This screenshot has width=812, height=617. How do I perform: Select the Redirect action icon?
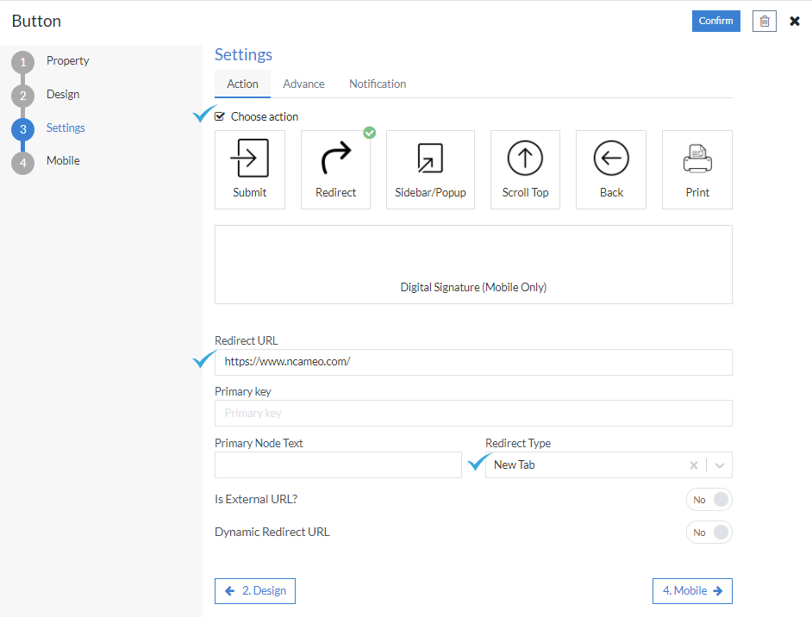pyautogui.click(x=335, y=169)
